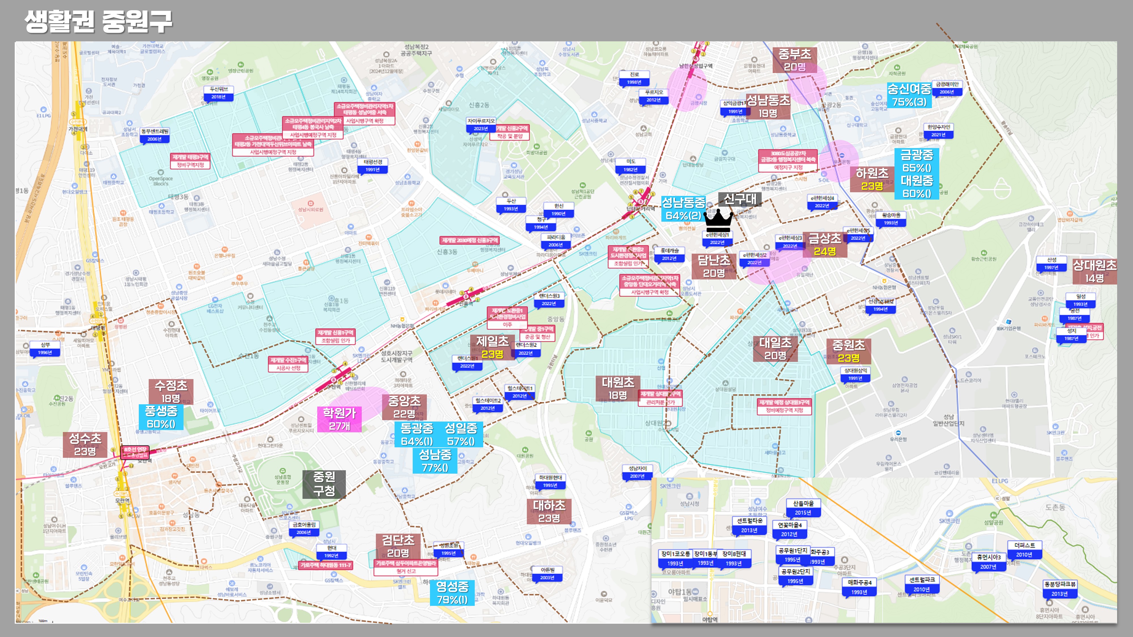Click the 금호어울림 2006년 apartment marker
The width and height of the screenshot is (1133, 637).
[304, 528]
